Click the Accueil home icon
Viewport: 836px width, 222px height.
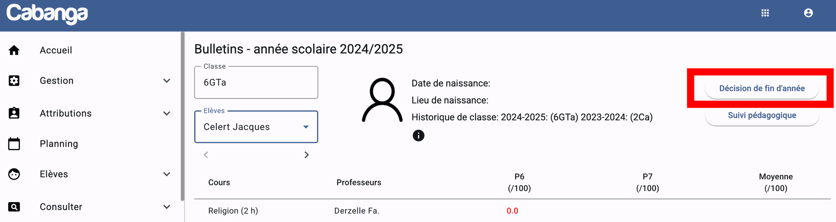point(14,50)
